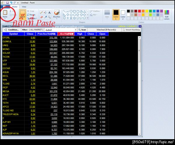
Task: Click the Brushes tool icon
Action: [57, 12]
